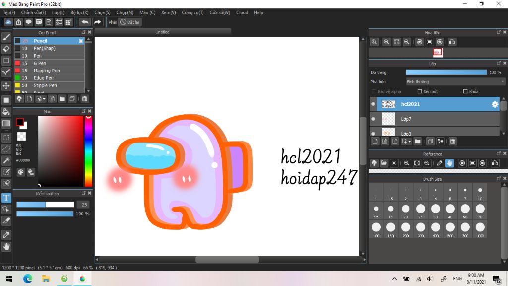Select the Text tool
508x286 pixels.
tap(6, 198)
